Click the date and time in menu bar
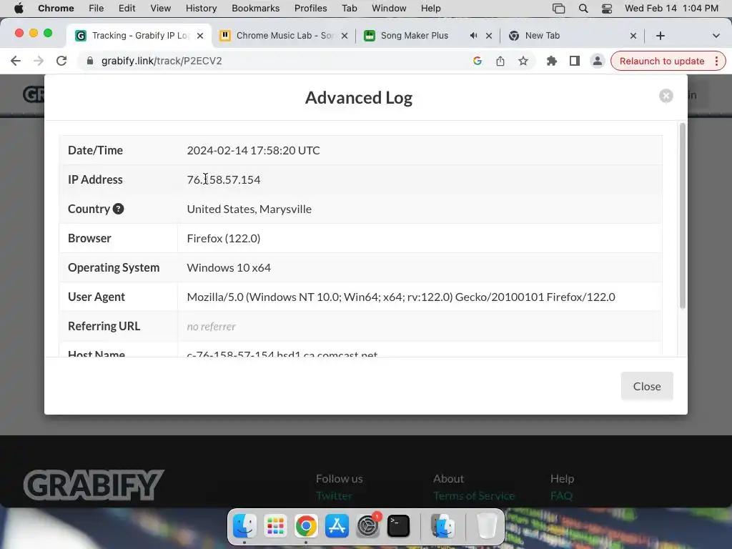The image size is (732, 549). tap(671, 8)
